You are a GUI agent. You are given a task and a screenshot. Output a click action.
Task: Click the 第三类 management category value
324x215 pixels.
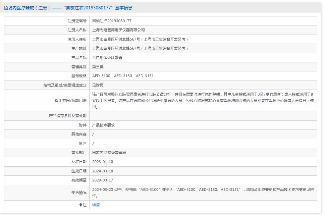[98, 67]
